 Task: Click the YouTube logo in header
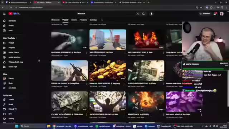click(x=14, y=14)
